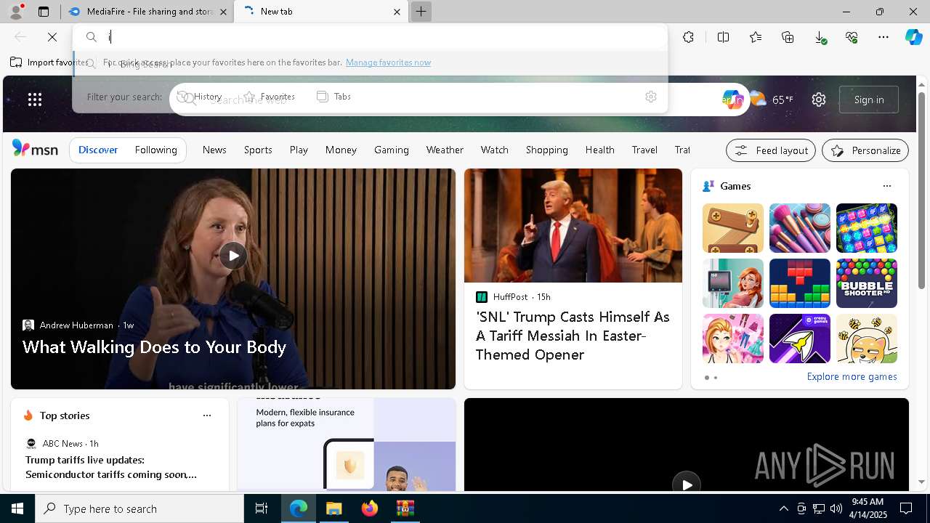Open Edge Settings and more menu
This screenshot has width=930, height=523.
pyautogui.click(x=883, y=37)
